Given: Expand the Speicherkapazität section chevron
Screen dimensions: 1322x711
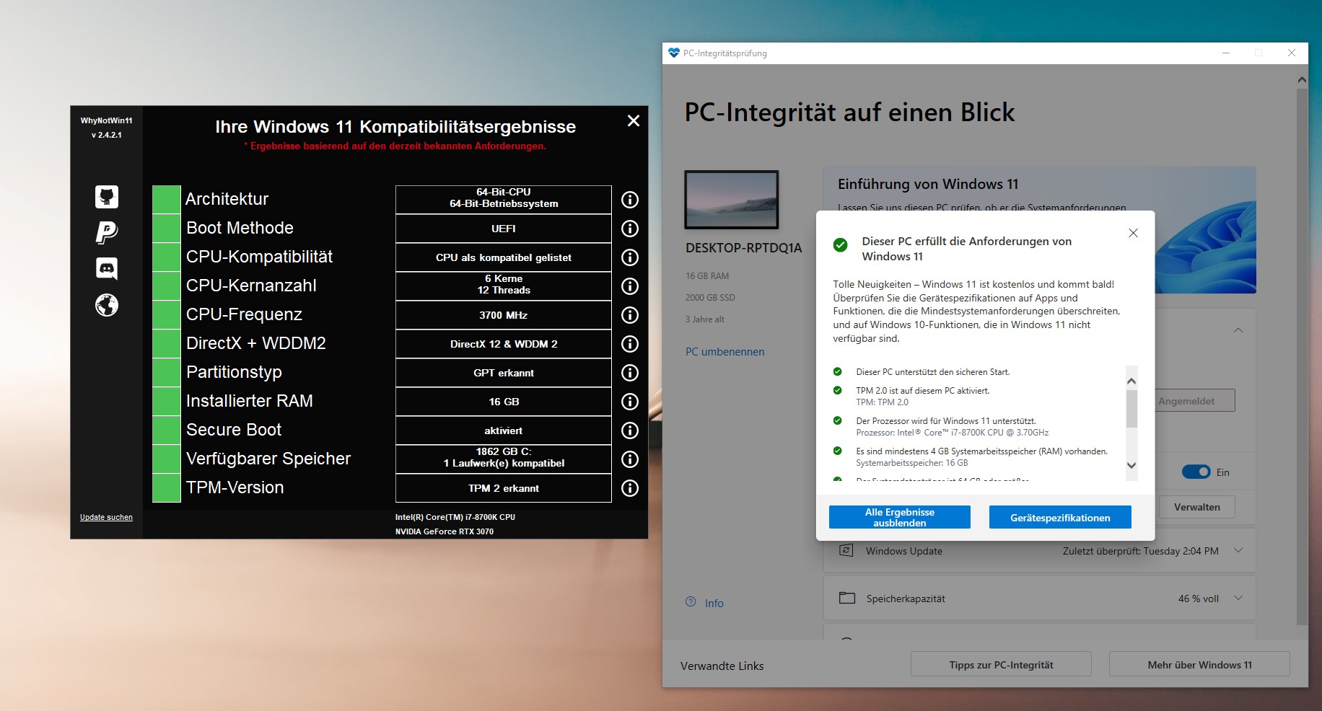Looking at the screenshot, I should [x=1238, y=598].
